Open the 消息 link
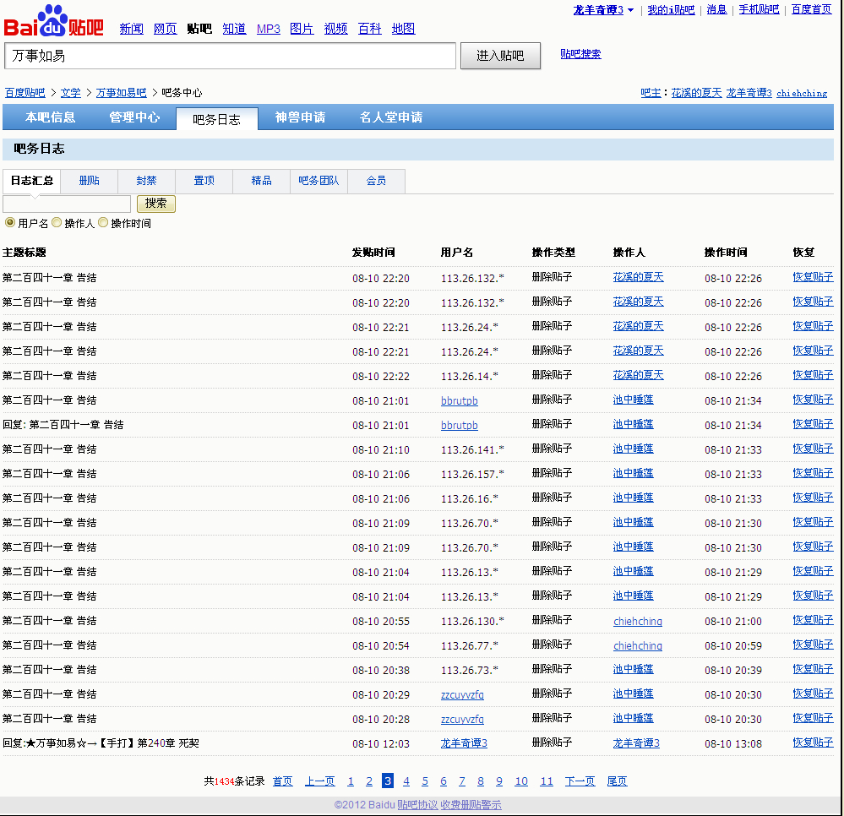 (x=716, y=9)
